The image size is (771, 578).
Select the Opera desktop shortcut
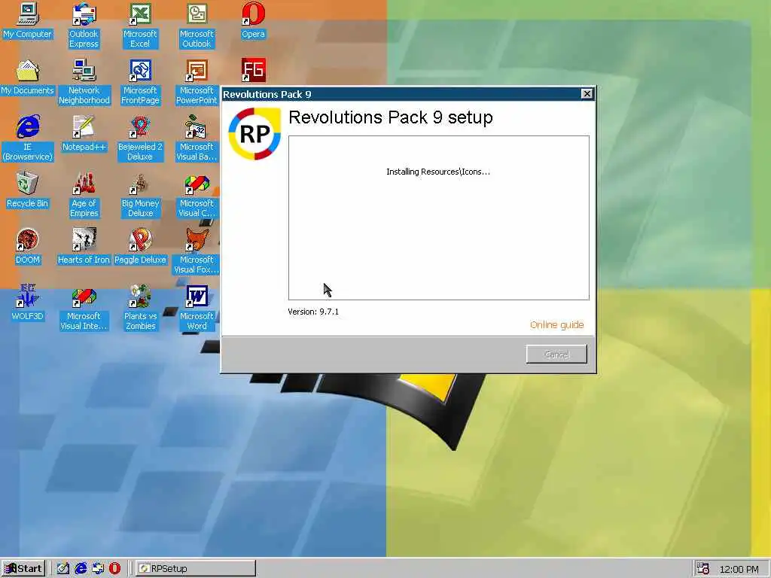click(253, 20)
